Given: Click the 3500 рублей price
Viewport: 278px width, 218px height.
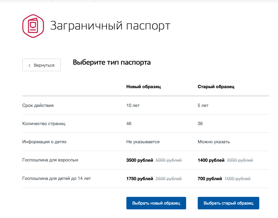Looking at the screenshot, I should pos(139,160).
